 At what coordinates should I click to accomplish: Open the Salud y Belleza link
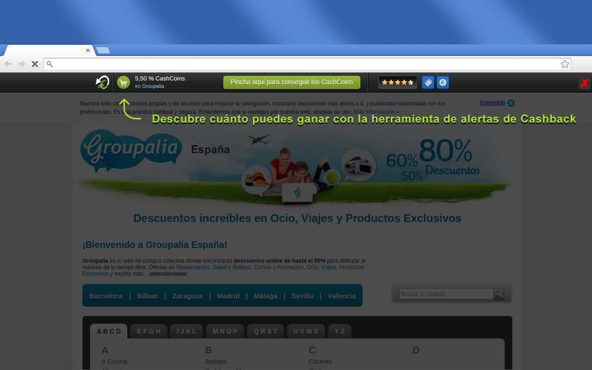pyautogui.click(x=232, y=267)
